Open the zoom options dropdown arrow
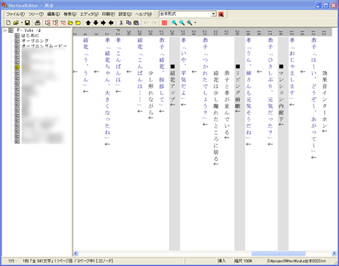The height and width of the screenshot is (266, 339). click(195, 22)
